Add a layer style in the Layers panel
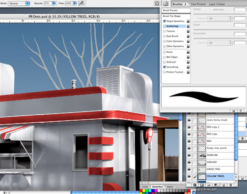This screenshot has width=247, height=194. tap(194, 185)
